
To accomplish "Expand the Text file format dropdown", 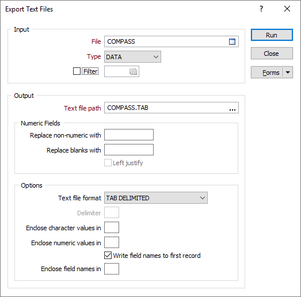I will click(x=156, y=198).
